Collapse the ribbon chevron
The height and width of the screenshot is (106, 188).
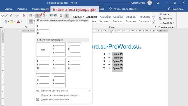coord(185,27)
